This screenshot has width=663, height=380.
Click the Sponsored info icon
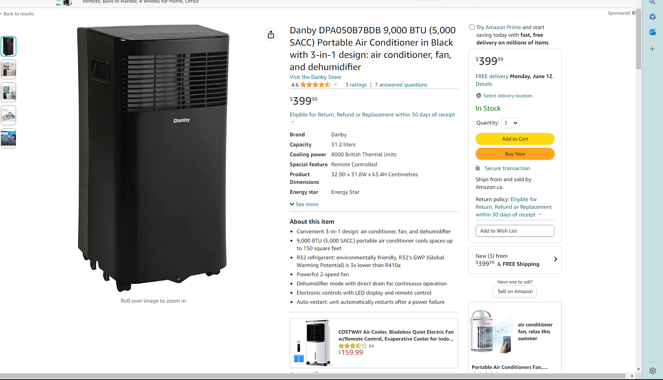pyautogui.click(x=633, y=13)
